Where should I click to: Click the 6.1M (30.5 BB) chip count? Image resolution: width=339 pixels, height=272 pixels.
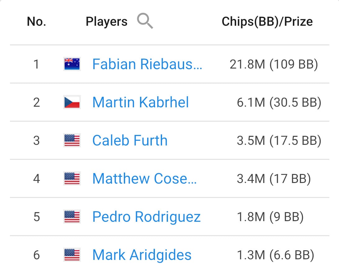click(x=279, y=102)
